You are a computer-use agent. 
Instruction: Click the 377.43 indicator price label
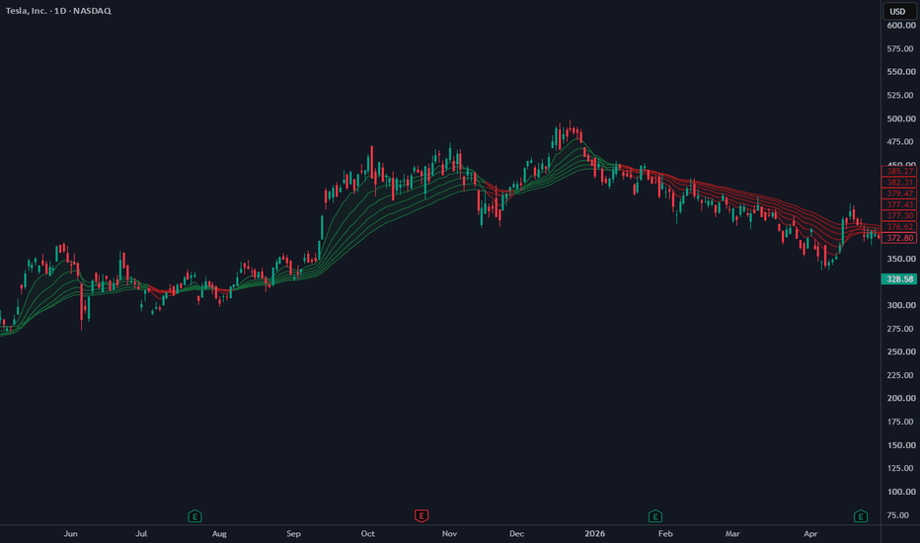[899, 204]
